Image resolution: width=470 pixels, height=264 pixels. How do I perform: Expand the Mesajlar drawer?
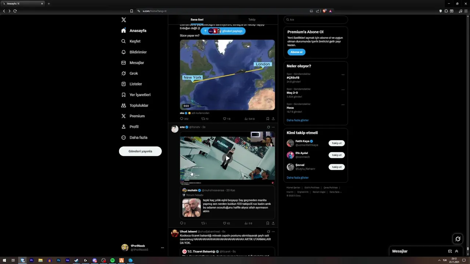point(456,251)
